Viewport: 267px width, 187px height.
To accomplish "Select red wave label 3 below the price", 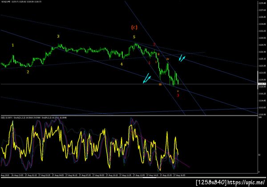I will tap(178, 95).
